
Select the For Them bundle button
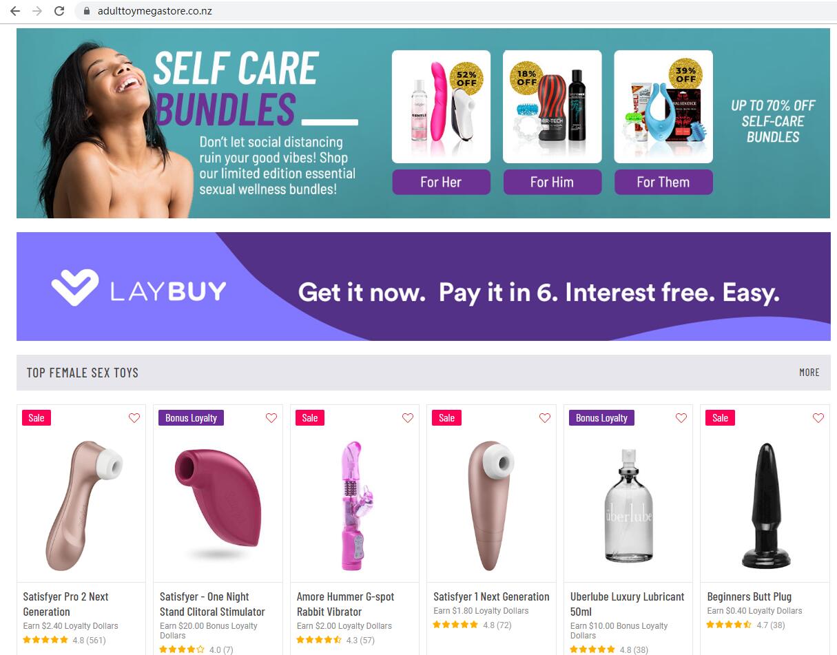click(x=663, y=183)
